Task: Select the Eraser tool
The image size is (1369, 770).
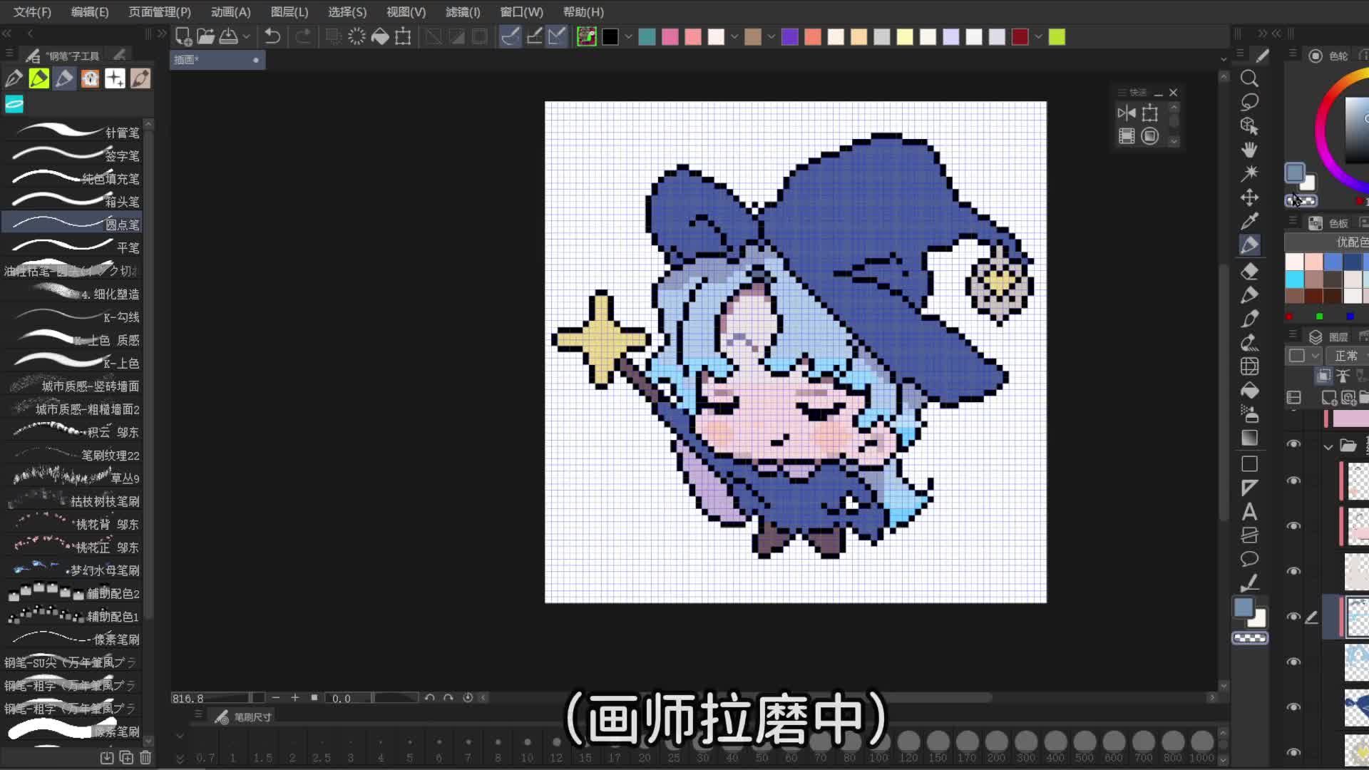Action: coord(1249,271)
